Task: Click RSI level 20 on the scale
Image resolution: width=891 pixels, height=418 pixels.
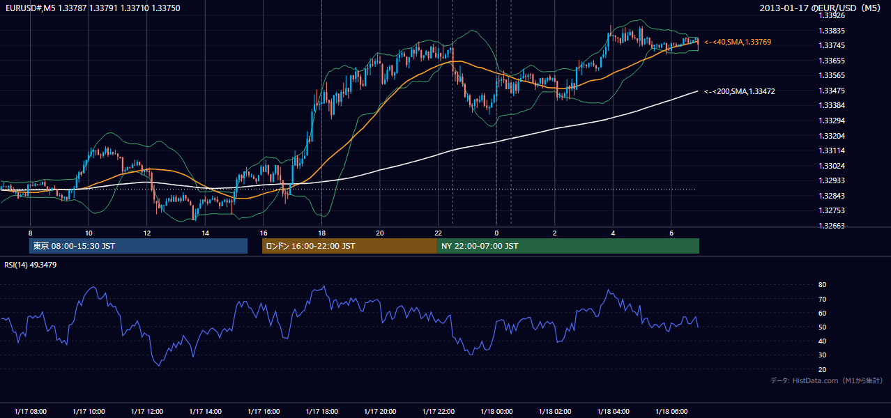Action: pos(823,370)
